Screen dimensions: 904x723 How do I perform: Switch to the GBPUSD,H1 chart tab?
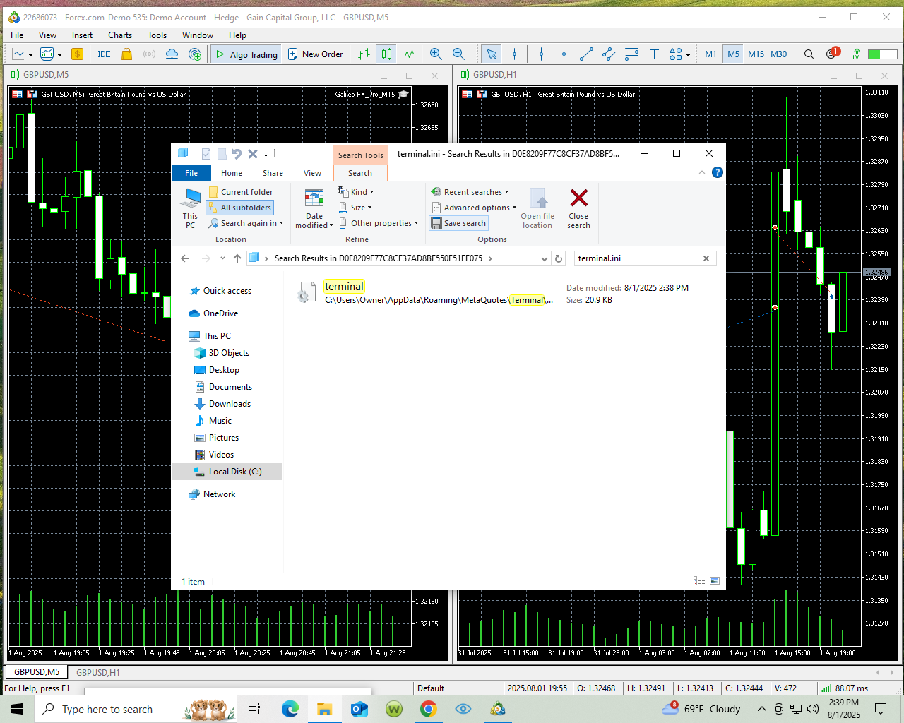coord(97,672)
